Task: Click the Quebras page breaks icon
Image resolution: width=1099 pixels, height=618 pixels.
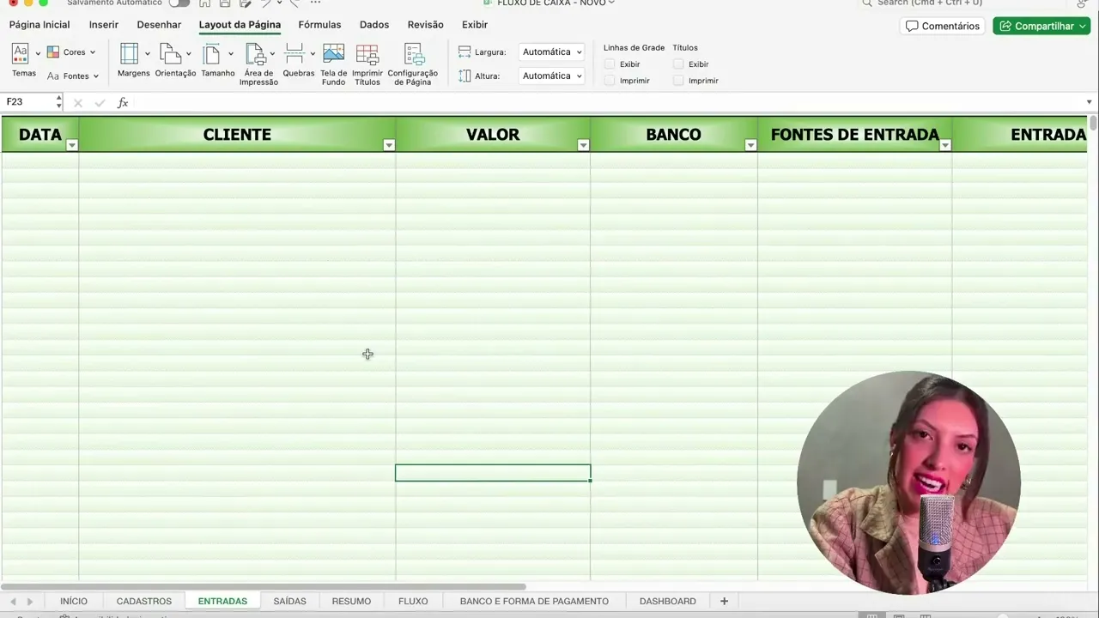Action: pyautogui.click(x=294, y=54)
